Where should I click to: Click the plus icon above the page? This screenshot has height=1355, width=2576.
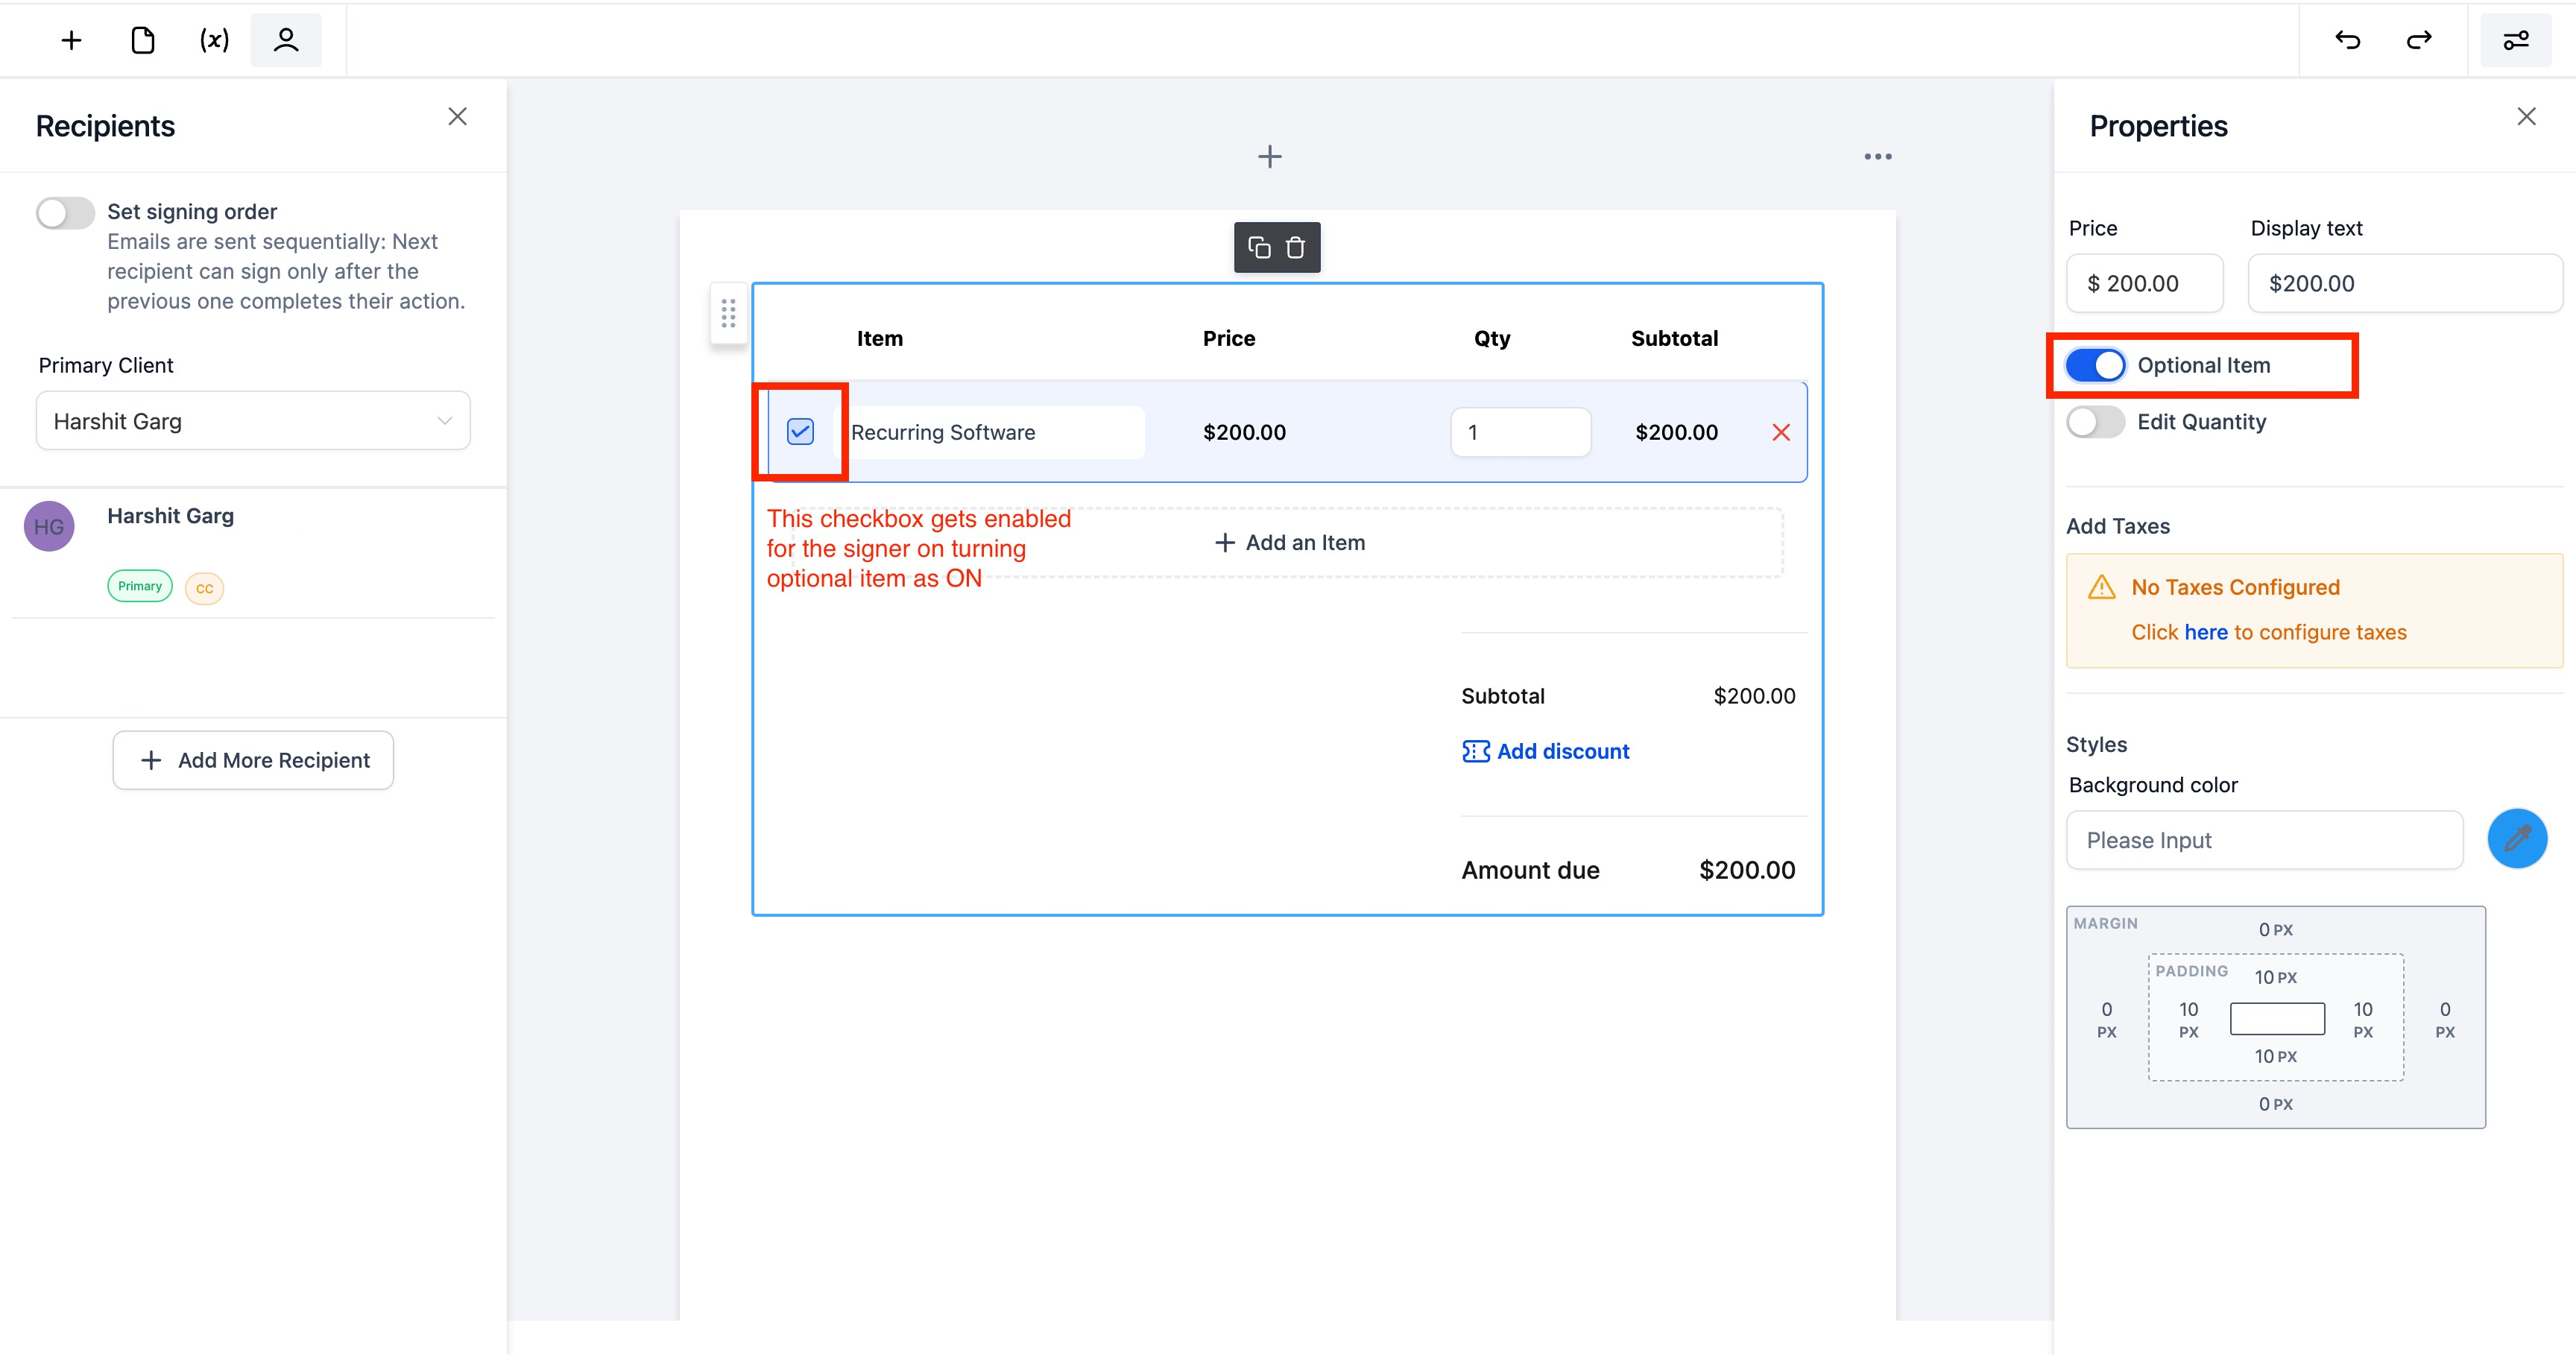[x=1270, y=156]
